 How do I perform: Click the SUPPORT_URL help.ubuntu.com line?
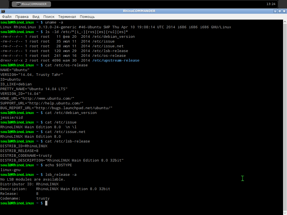click(42, 103)
